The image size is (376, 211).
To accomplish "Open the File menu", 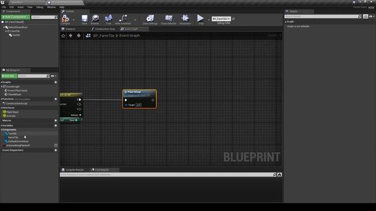I will (4, 7).
